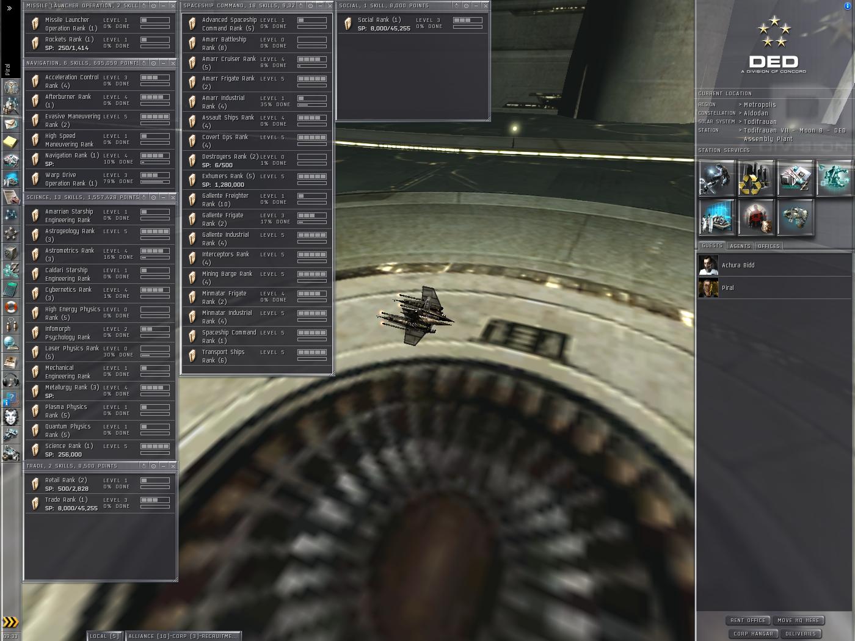855x641 pixels.
Task: Open the journal icon in the sidebar
Action: [11, 197]
